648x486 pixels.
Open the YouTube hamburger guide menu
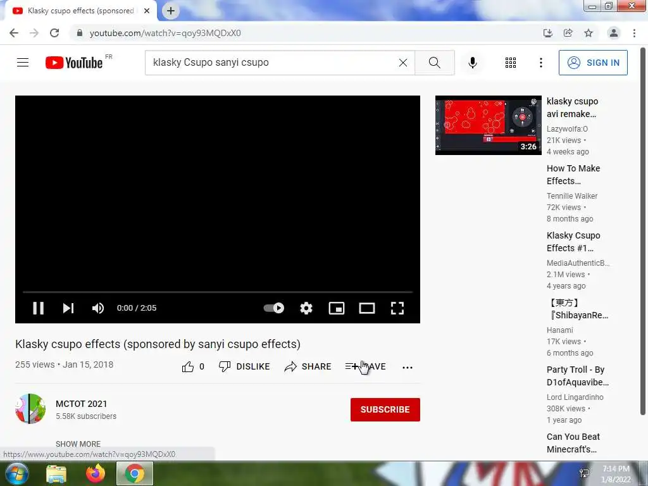(x=23, y=63)
